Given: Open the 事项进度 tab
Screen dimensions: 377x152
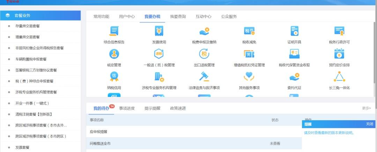Looking at the screenshot, I should point(127,108).
